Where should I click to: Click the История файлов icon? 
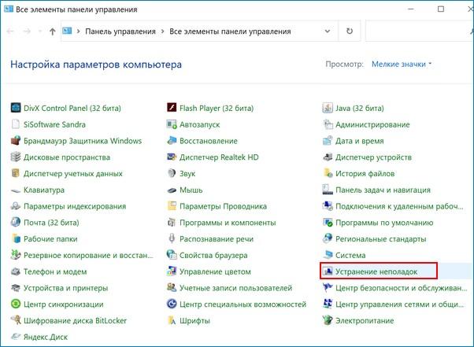pyautogui.click(x=328, y=173)
